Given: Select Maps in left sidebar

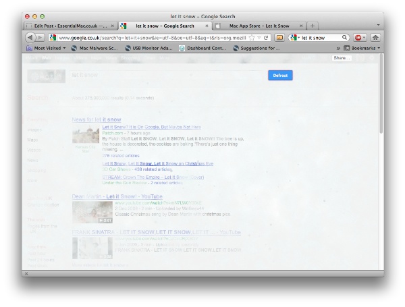Looking at the screenshot, I should click(32, 140).
